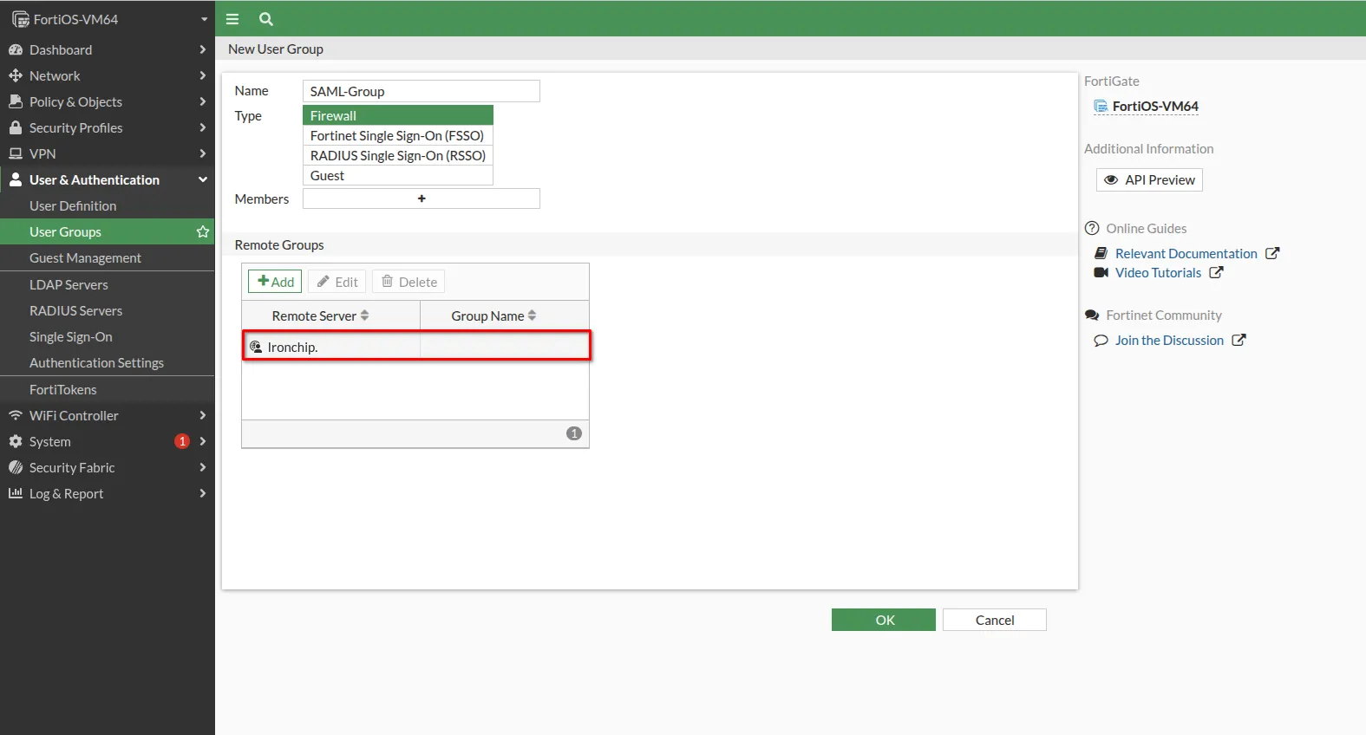Select Fortinet Single Sign-On (FSSO) type
Image resolution: width=1366 pixels, height=735 pixels.
tap(398, 135)
